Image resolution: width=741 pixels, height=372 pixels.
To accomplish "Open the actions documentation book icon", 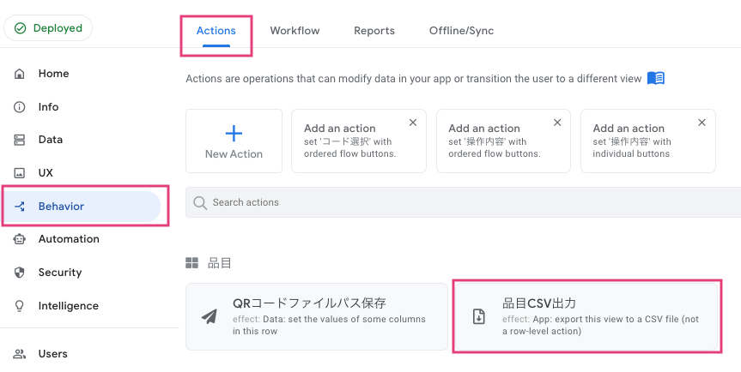I will click(656, 78).
